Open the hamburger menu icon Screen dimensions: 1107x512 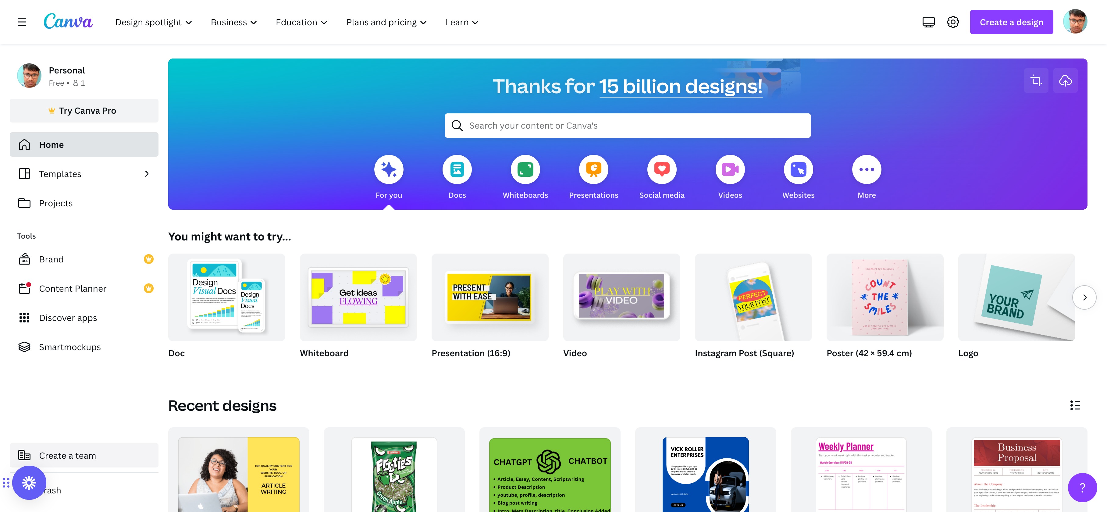click(22, 22)
